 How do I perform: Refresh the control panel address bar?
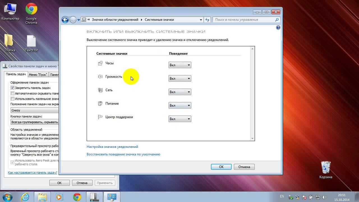coord(207,20)
